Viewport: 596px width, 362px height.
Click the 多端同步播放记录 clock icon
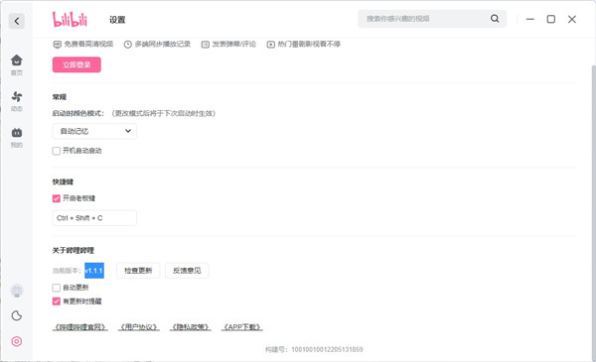pyautogui.click(x=128, y=45)
